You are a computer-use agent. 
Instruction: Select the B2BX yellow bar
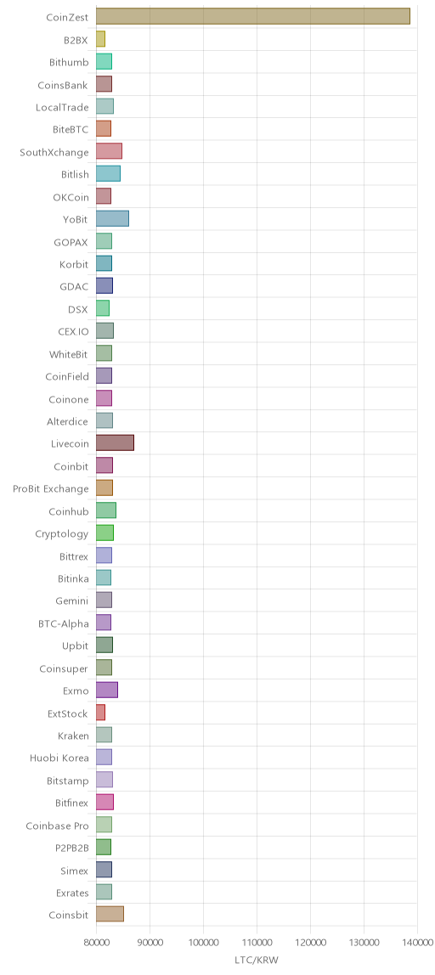tap(100, 38)
